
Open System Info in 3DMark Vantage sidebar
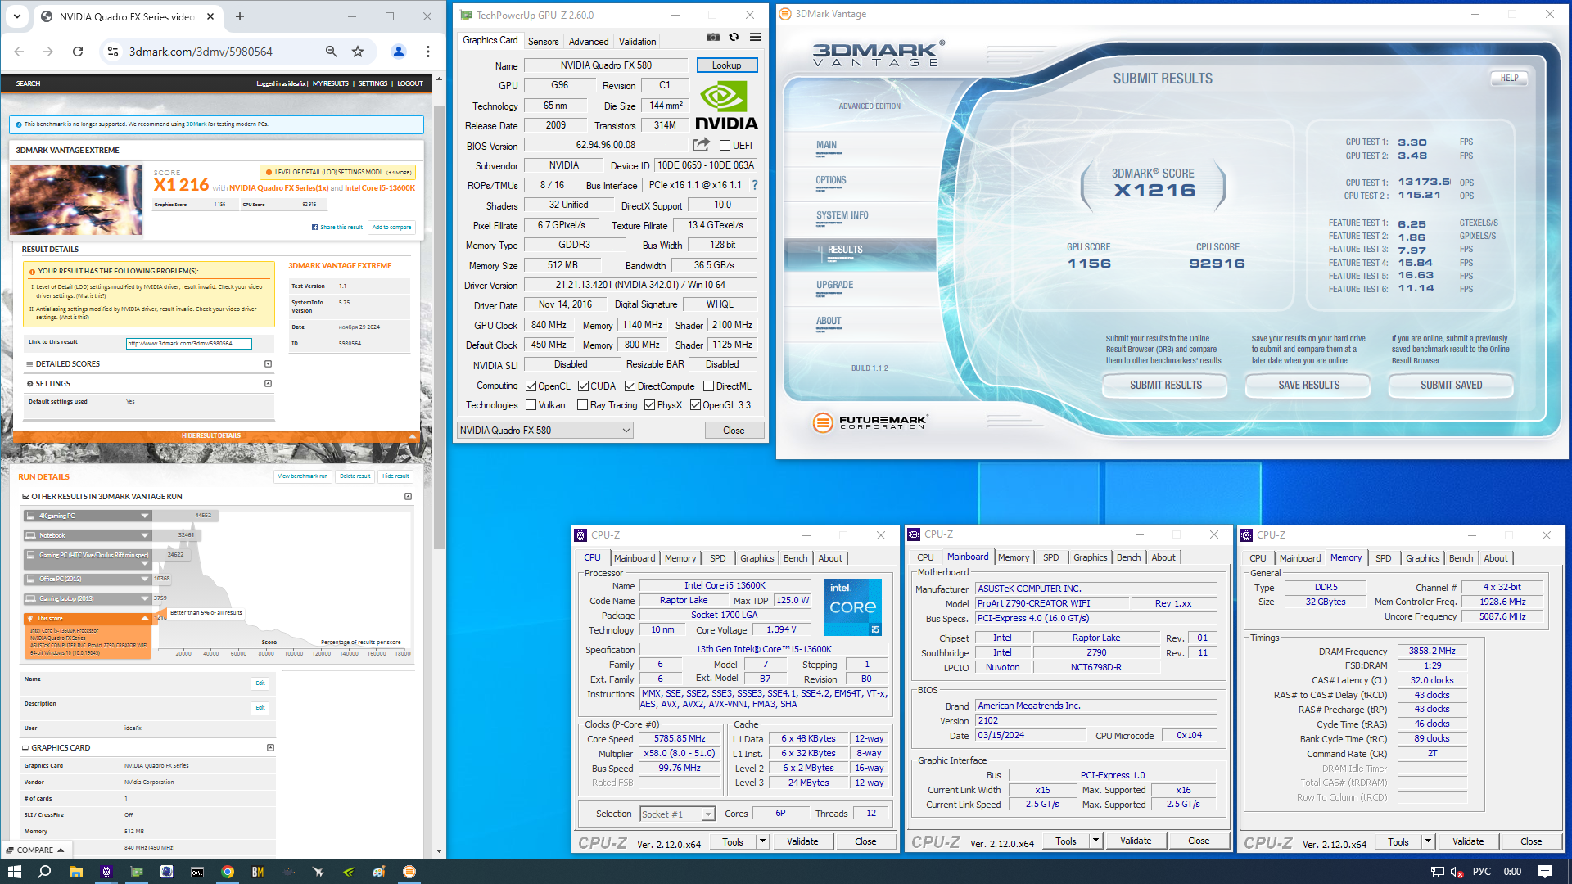842,216
